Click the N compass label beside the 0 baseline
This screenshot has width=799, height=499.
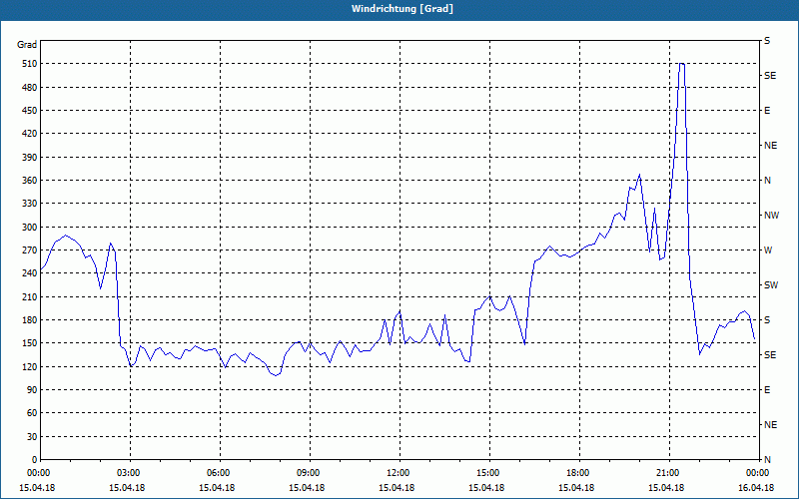tap(767, 460)
